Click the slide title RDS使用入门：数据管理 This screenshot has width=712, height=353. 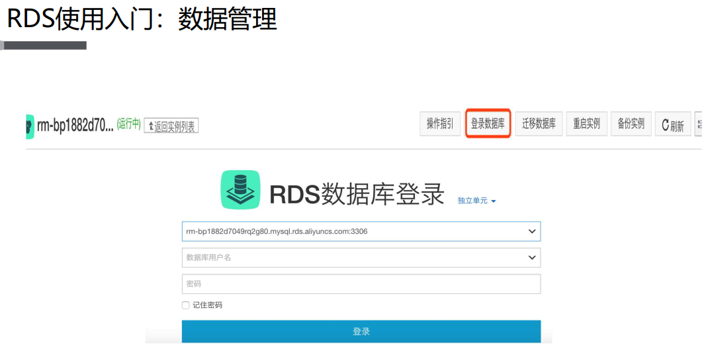tap(142, 19)
